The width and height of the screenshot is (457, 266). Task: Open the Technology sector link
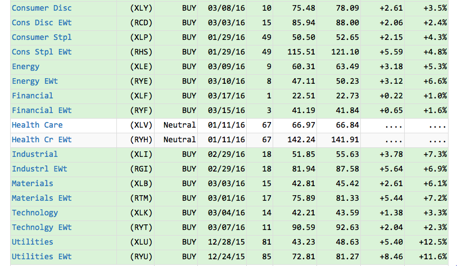point(35,213)
